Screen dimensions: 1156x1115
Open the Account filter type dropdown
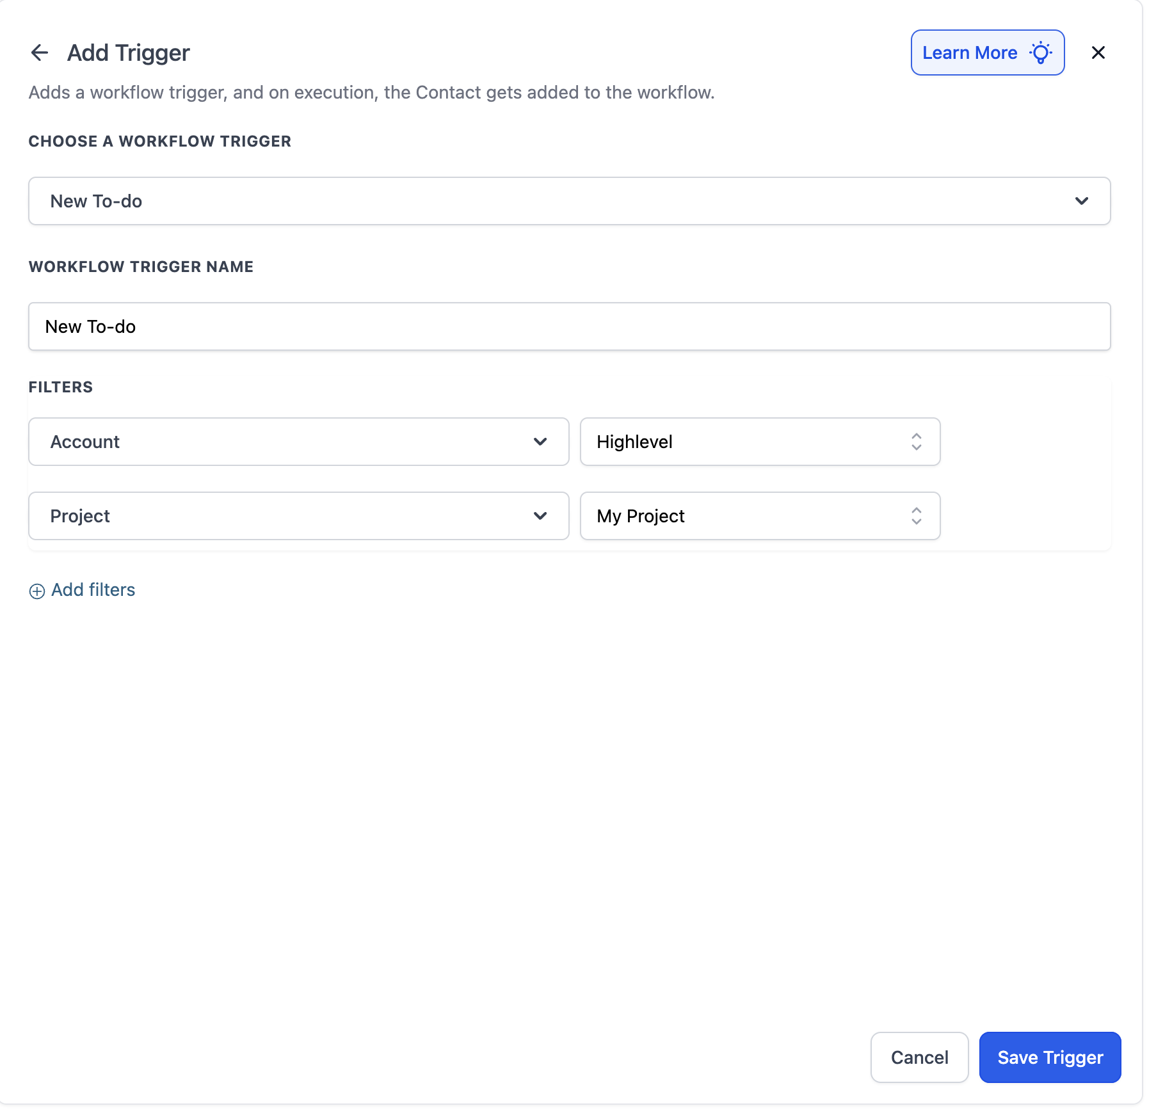(x=298, y=442)
